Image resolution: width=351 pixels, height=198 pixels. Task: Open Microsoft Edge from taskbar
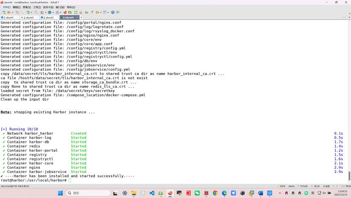tap(224, 193)
